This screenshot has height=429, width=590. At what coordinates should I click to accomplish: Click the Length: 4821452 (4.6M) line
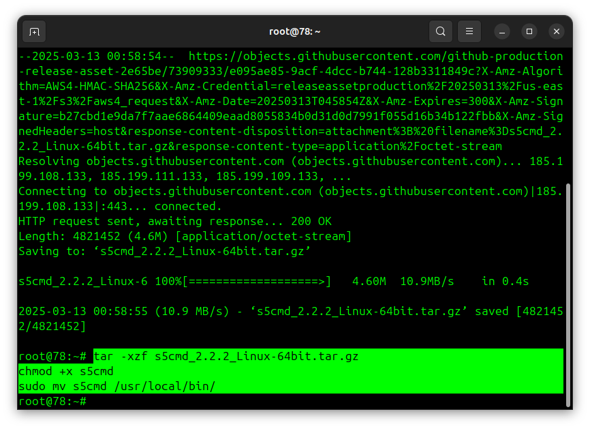coord(185,237)
